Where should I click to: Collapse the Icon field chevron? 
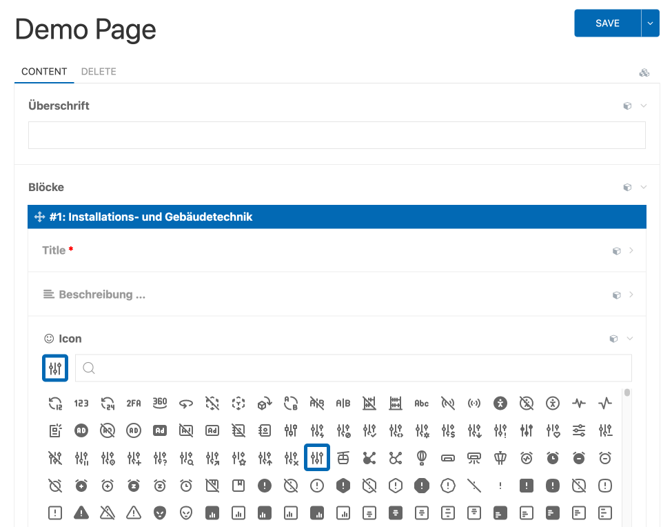pos(631,339)
